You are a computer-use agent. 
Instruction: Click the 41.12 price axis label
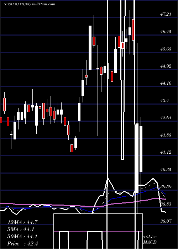[x=166, y=152]
